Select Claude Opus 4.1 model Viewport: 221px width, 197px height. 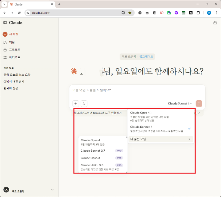click(161, 116)
